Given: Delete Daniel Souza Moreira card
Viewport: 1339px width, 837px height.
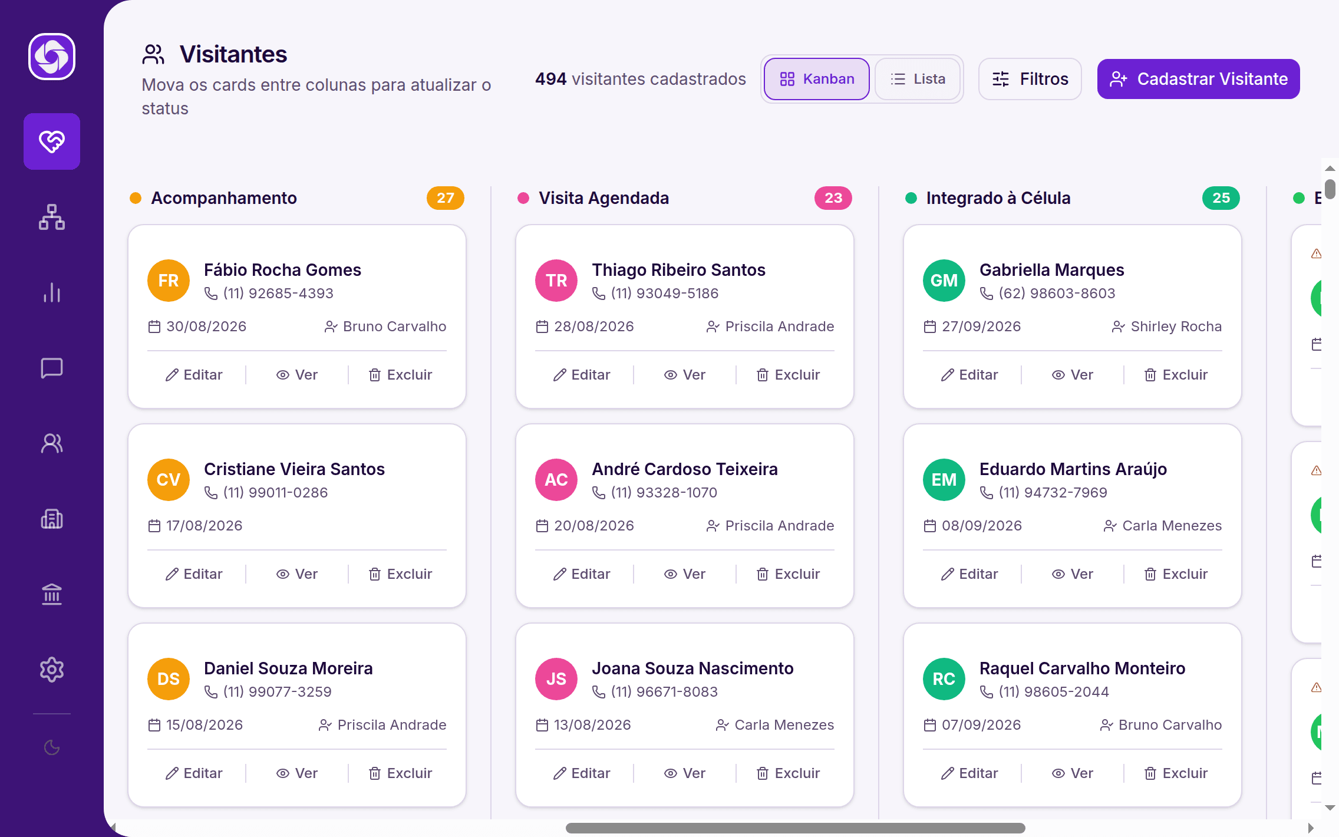Looking at the screenshot, I should 400,773.
